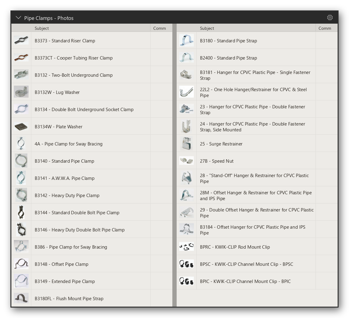
Task: Select the 22L2 One Hole Hanger thumbnail
Action: pos(186,92)
